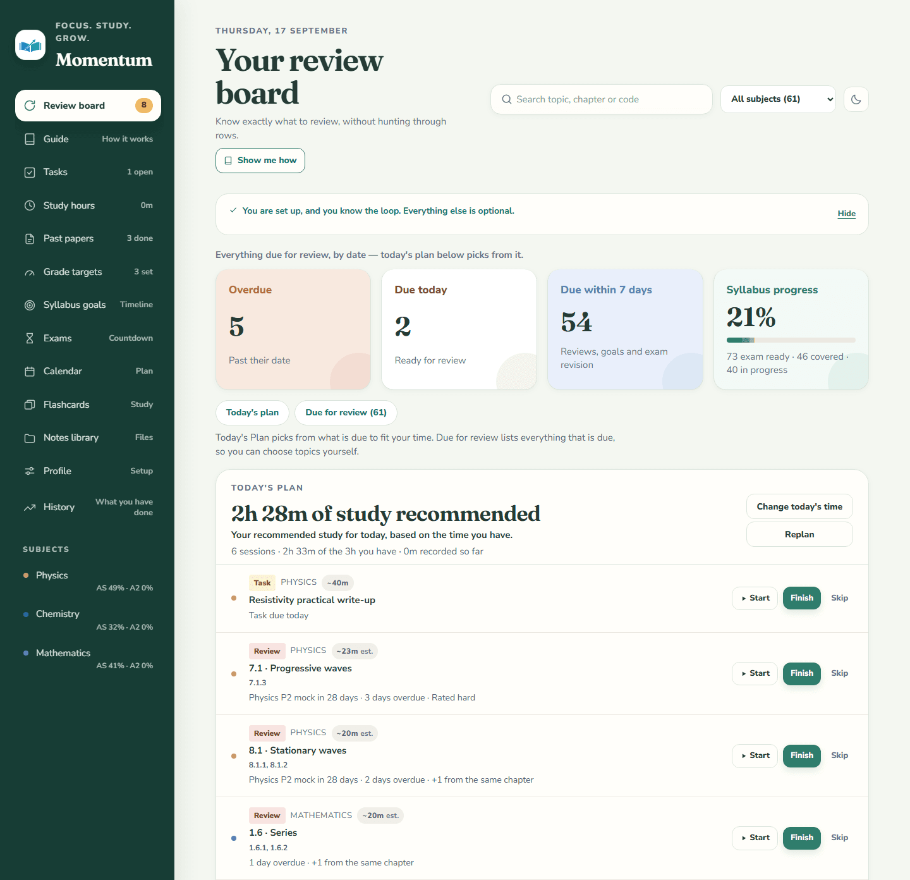Click the Grade targets gauge icon
This screenshot has height=880, width=910.
point(30,272)
